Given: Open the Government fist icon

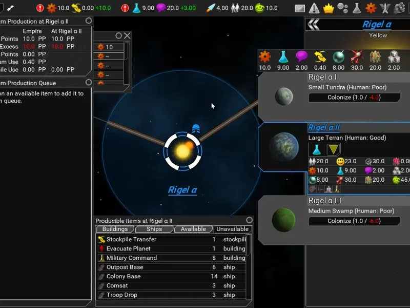Looking at the screenshot, I should 399,8.
